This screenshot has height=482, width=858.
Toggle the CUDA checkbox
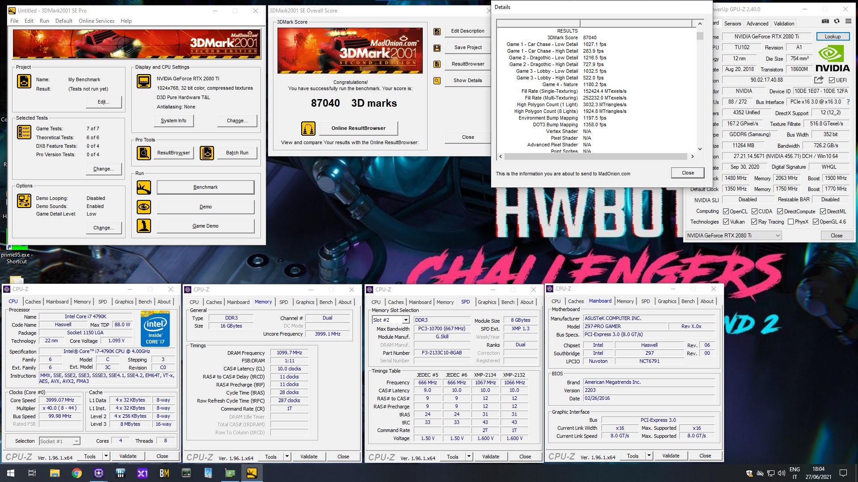[754, 212]
